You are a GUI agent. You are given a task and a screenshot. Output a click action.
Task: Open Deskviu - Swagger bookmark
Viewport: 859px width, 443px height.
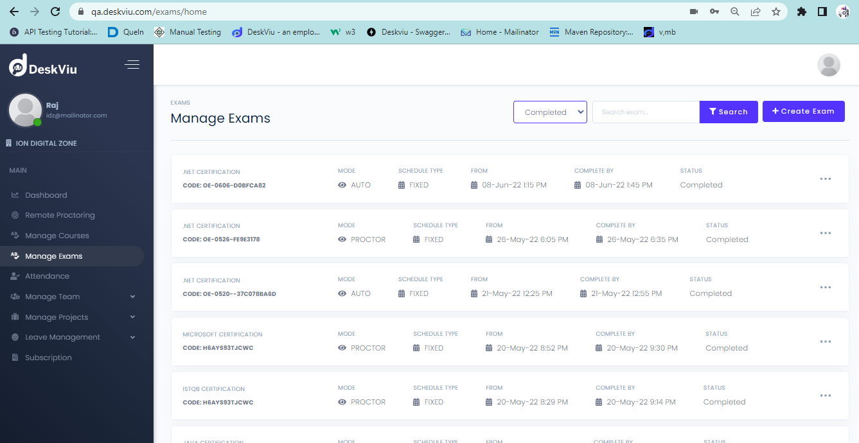point(409,32)
